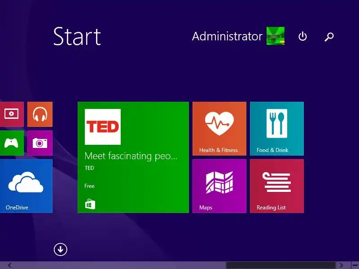Click the TED logo image
Viewport: 359px width, 269px height.
coord(103,127)
